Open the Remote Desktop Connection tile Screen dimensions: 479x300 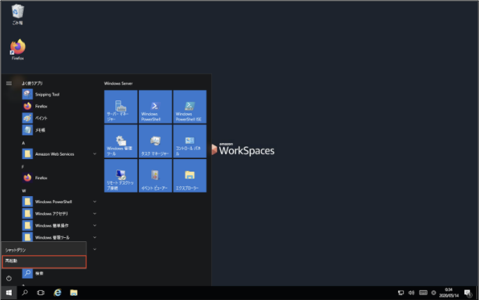(x=121, y=176)
